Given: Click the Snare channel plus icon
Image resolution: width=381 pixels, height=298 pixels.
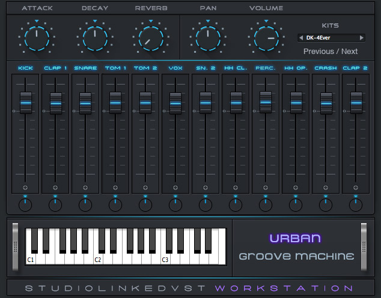Looking at the screenshot, I should click(85, 188).
